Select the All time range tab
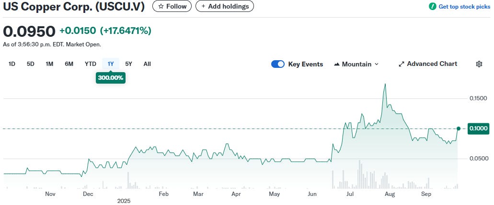 [147, 64]
